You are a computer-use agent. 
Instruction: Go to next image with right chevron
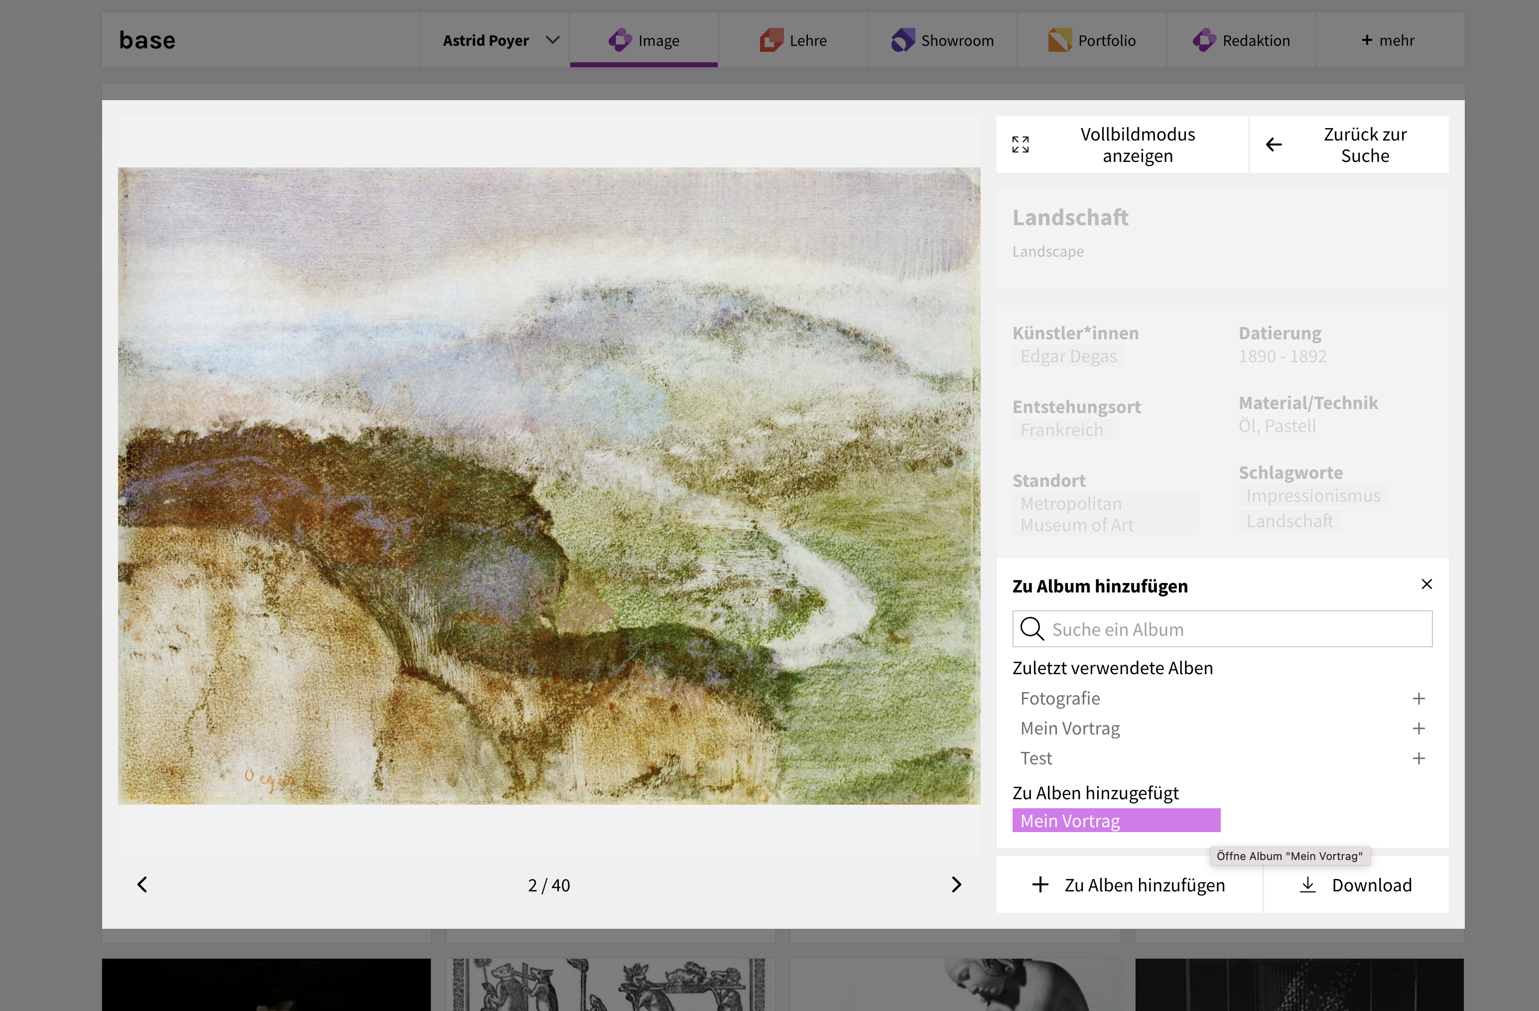956,884
